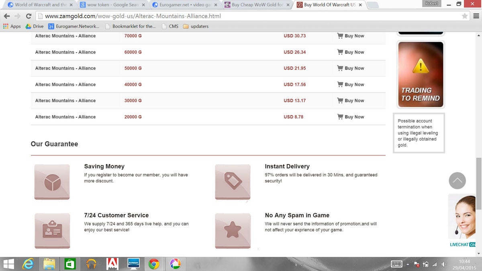
Task: Click the Our Guarantee heading
Action: [x=54, y=144]
